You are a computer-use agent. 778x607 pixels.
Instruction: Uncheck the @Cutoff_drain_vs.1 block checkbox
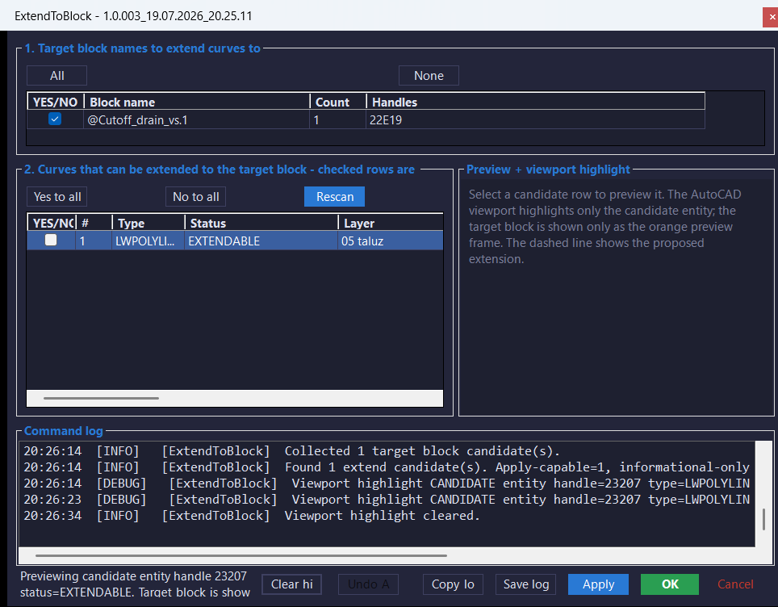pos(55,119)
